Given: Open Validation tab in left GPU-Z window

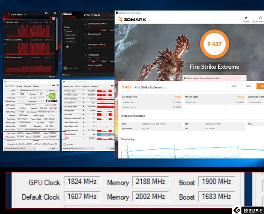Looking at the screenshot, I should pyautogui.click(x=36, y=86).
